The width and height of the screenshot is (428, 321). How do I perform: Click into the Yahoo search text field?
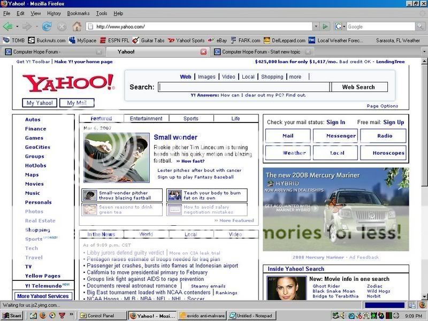point(244,87)
